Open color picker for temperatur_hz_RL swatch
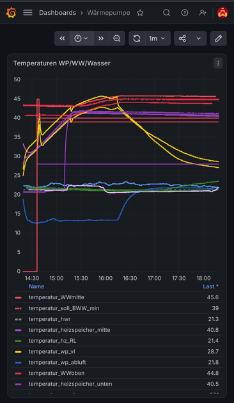The image size is (234, 403). click(x=18, y=341)
